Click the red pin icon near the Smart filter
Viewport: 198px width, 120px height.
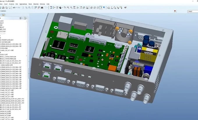click(x=175, y=11)
